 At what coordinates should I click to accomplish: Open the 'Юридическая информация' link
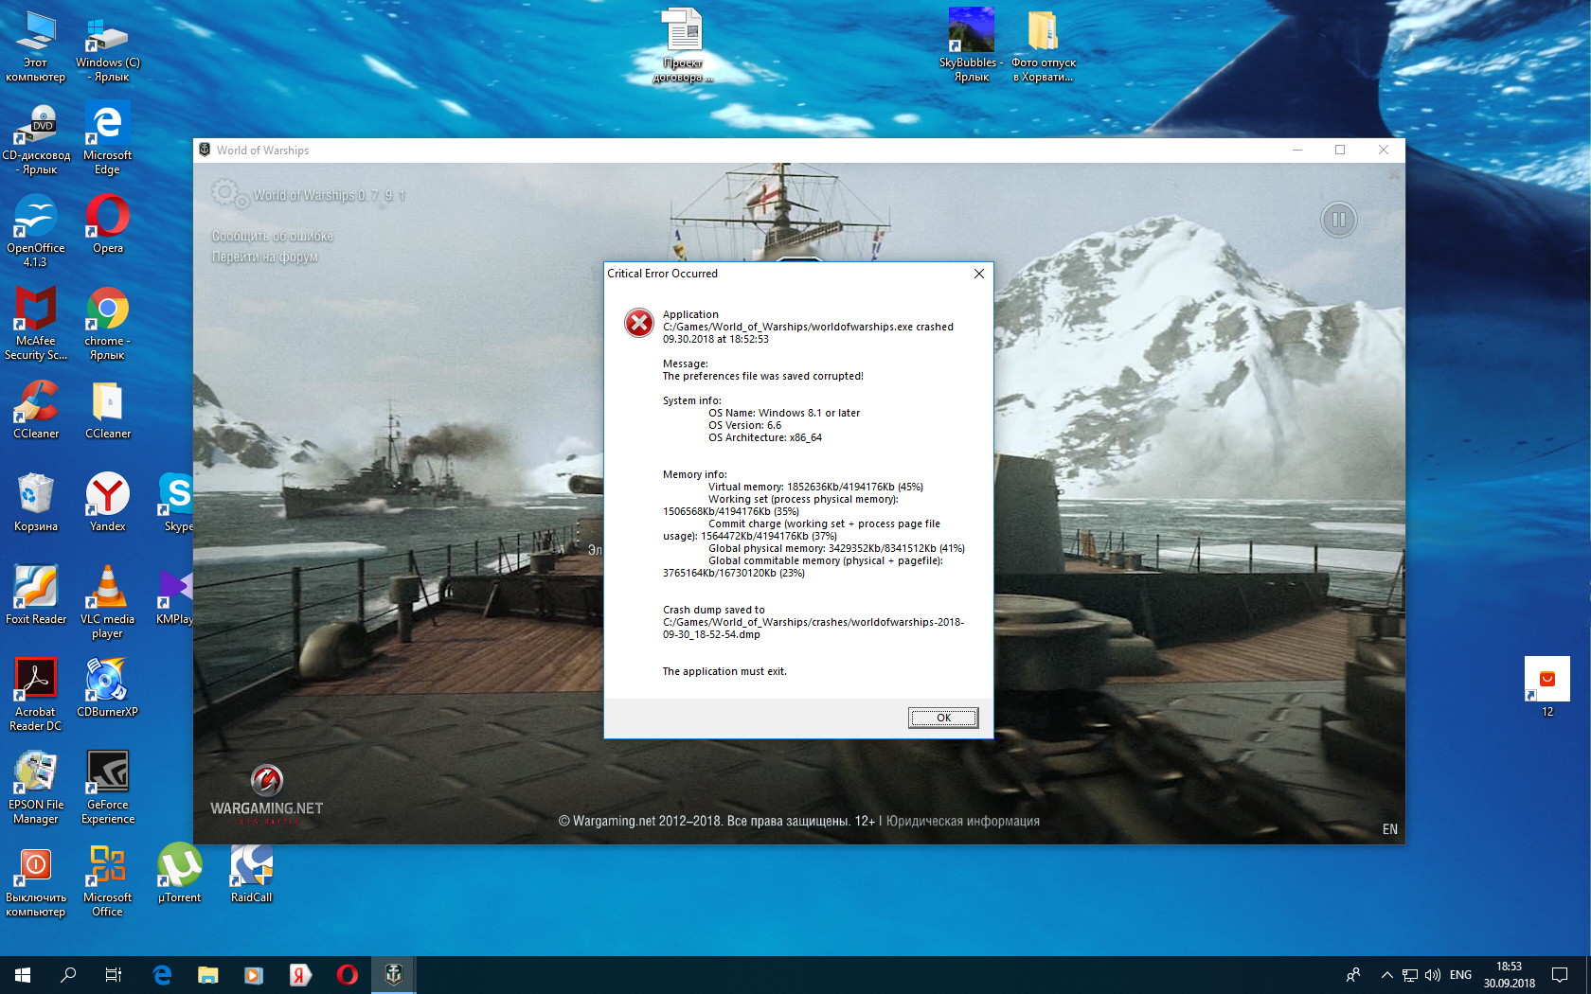pos(963,821)
